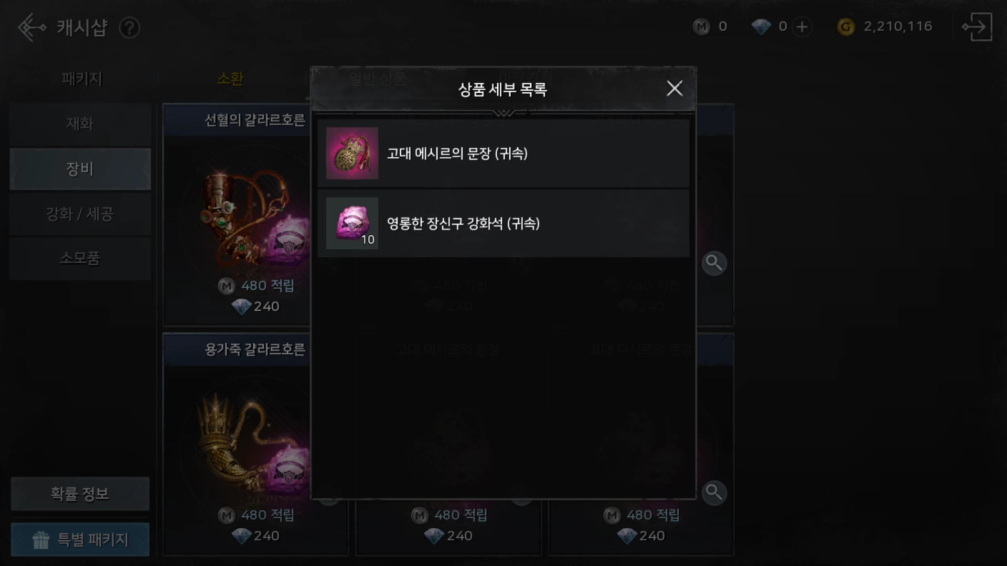Select the 영롱한 장신구 강화석 item row
This screenshot has width=1007, height=566.
coord(504,223)
